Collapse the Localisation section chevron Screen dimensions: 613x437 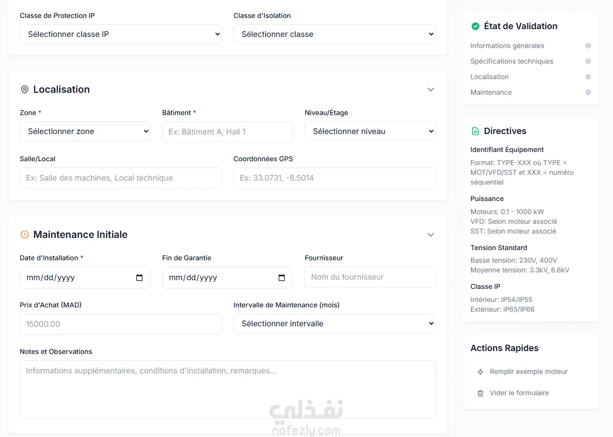pyautogui.click(x=430, y=89)
